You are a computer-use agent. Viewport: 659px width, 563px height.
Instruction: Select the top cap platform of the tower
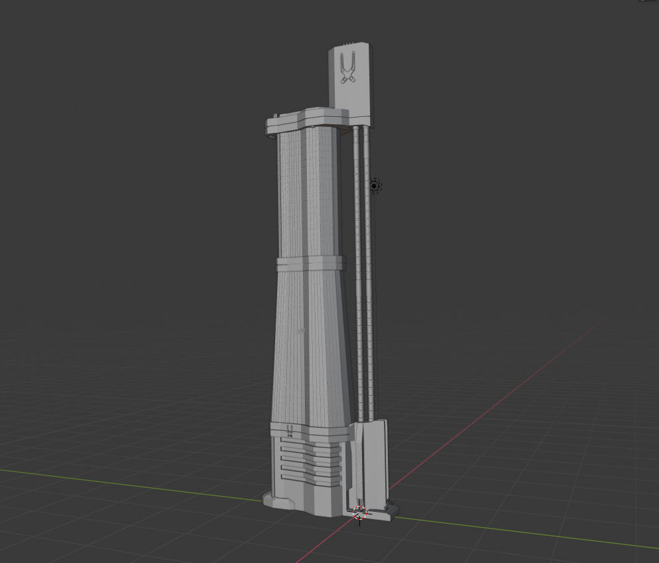click(308, 121)
